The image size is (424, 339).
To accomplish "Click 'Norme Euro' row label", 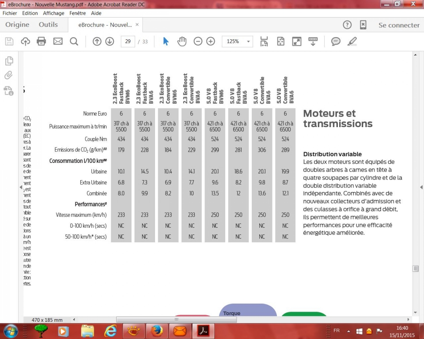I will tap(95, 113).
